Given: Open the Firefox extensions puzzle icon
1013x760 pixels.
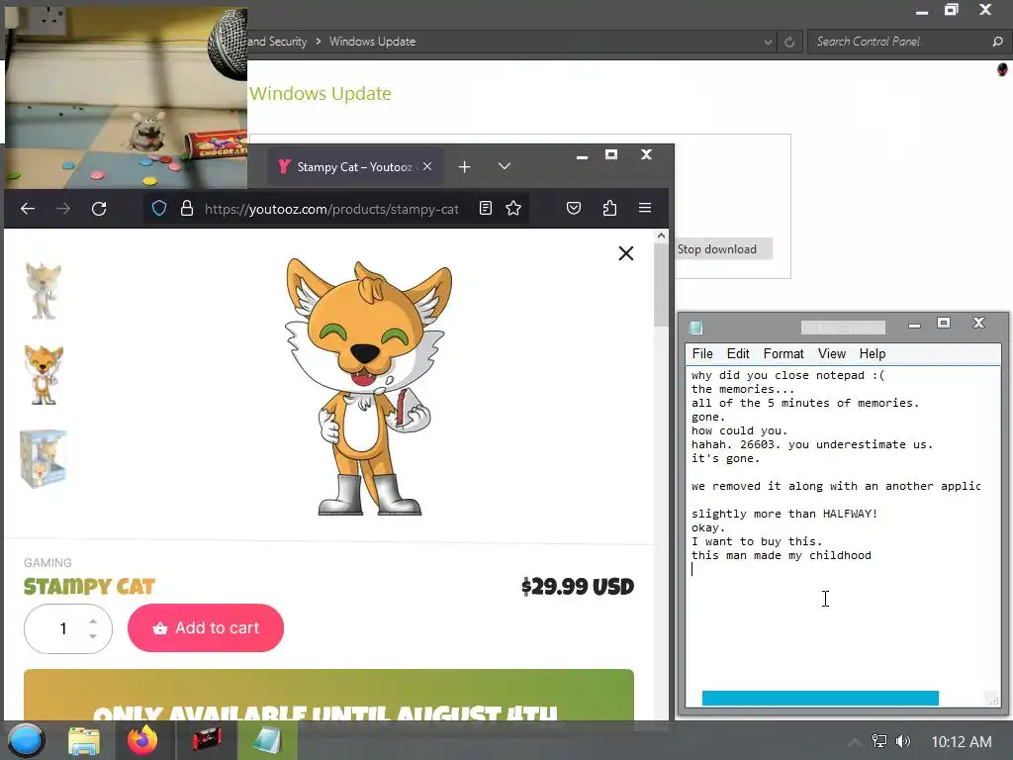Looking at the screenshot, I should (609, 208).
